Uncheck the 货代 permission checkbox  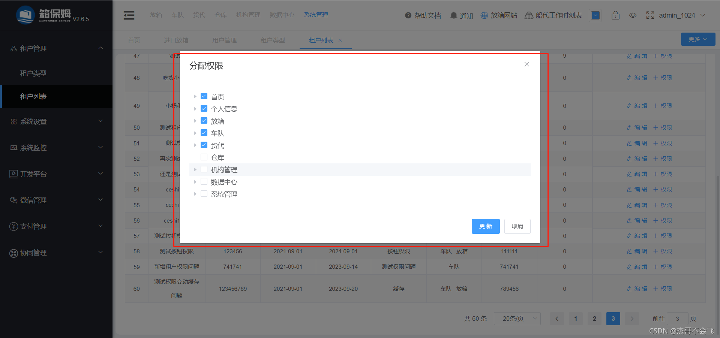[204, 145]
